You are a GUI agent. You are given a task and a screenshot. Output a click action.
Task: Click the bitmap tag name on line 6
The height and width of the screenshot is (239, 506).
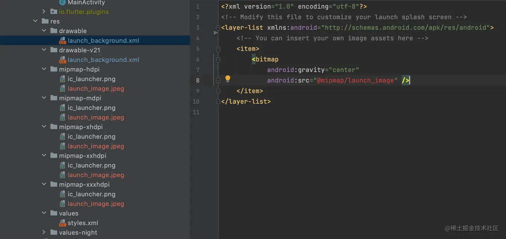[x=267, y=59]
